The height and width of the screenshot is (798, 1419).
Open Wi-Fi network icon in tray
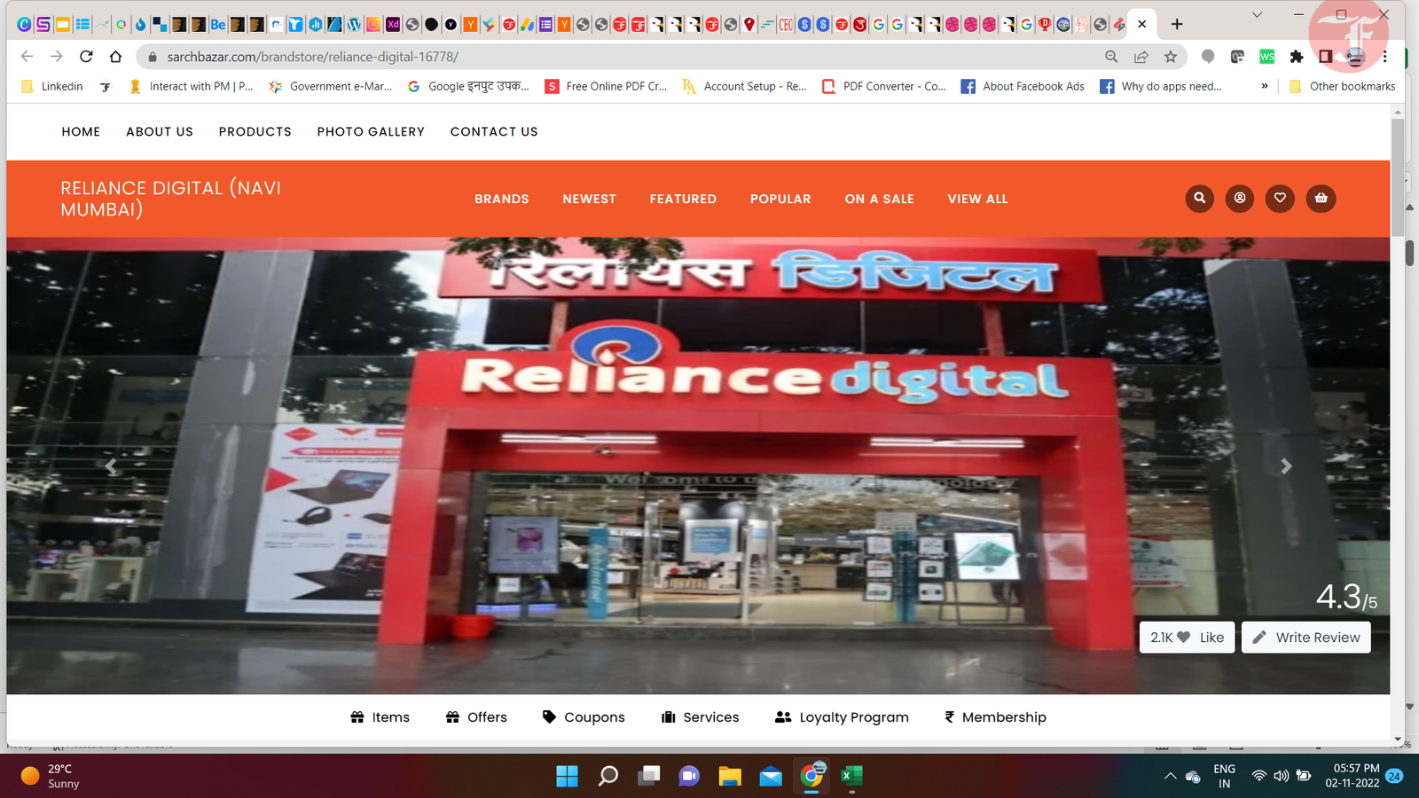tap(1258, 776)
